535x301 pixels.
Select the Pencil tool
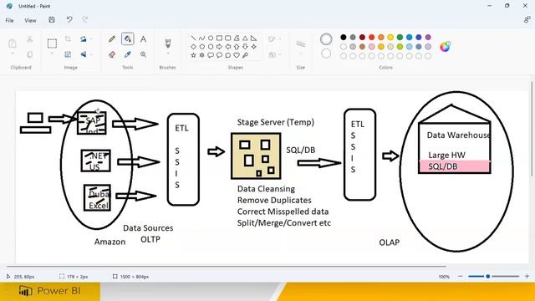tap(112, 39)
